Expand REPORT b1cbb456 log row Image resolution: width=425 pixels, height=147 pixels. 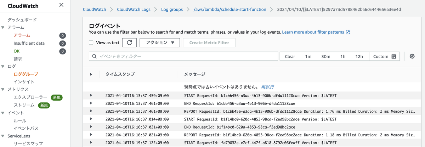pyautogui.click(x=91, y=111)
